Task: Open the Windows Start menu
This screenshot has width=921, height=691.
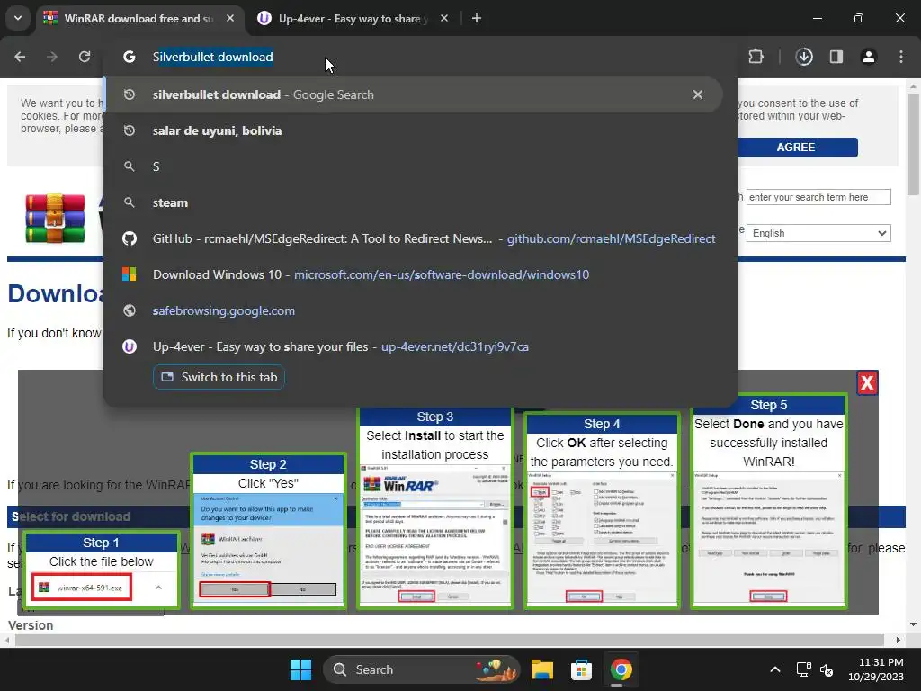Action: click(300, 669)
